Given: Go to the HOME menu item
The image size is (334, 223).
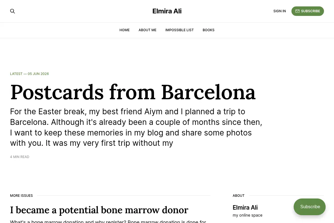Looking at the screenshot, I should click(x=124, y=30).
